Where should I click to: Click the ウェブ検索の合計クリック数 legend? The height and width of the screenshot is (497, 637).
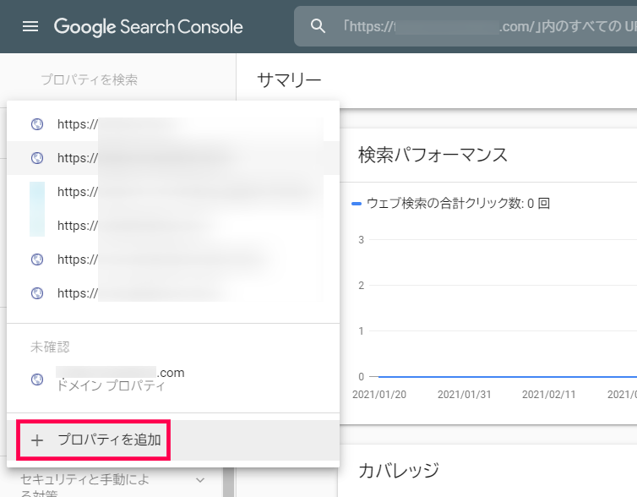pos(451,203)
